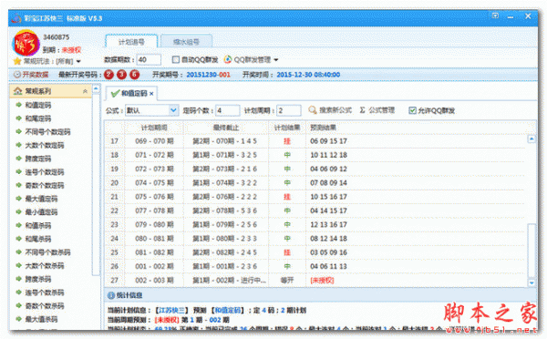Screen dimensions: 547x339
Task: Expand the QQ群发管理 dropdown arrow
Action: click(x=276, y=59)
